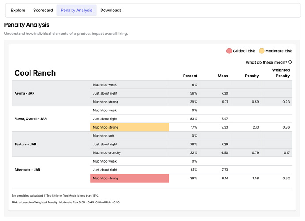Viewport: 305px width, 221px height.
Task: Click the Weighted Penalty column header
Action: tap(281, 73)
